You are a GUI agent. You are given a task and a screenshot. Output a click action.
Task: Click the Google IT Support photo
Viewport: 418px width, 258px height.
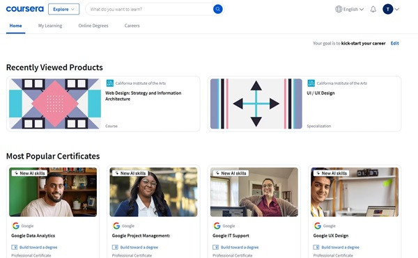pyautogui.click(x=254, y=192)
